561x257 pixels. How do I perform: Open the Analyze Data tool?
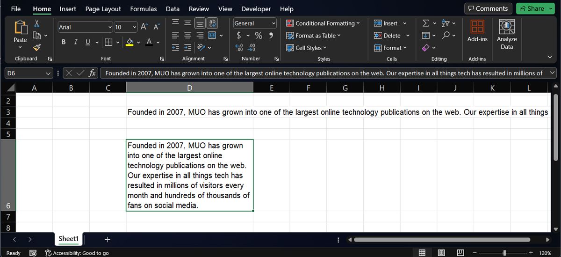(x=507, y=34)
